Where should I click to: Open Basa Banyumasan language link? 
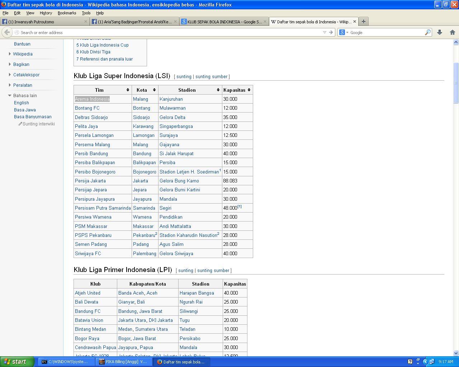coord(33,116)
